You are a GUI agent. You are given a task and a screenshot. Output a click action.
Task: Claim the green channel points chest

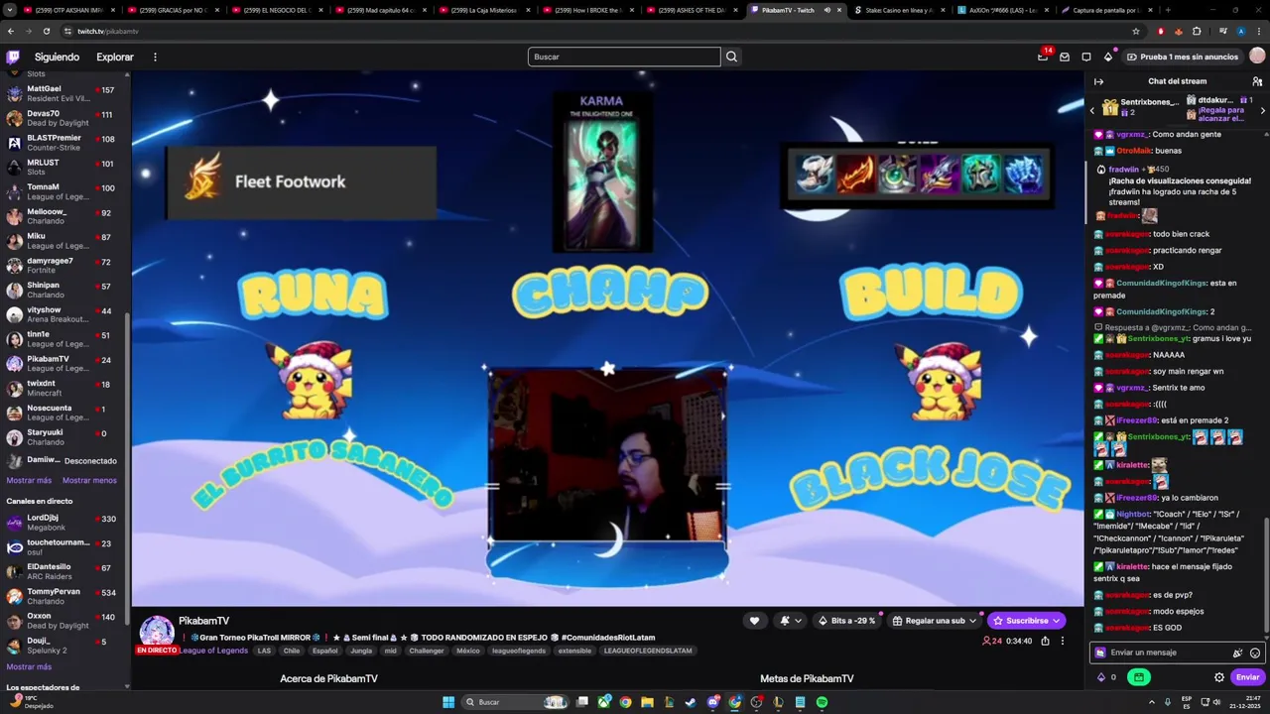pyautogui.click(x=1139, y=677)
